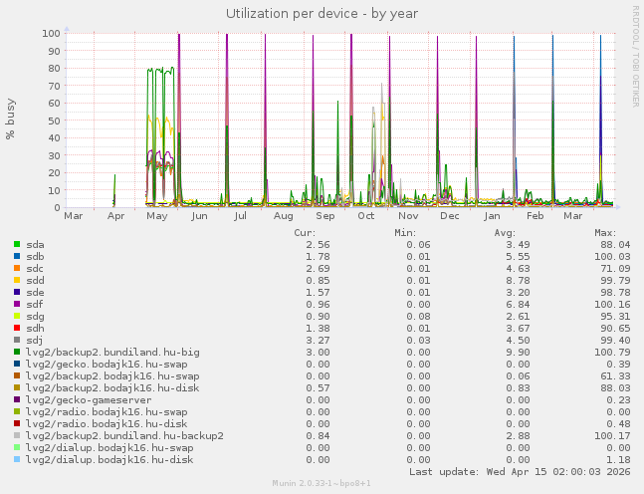Click lvg2/gecko-gameserver label
The height and width of the screenshot is (494, 644).
89,400
